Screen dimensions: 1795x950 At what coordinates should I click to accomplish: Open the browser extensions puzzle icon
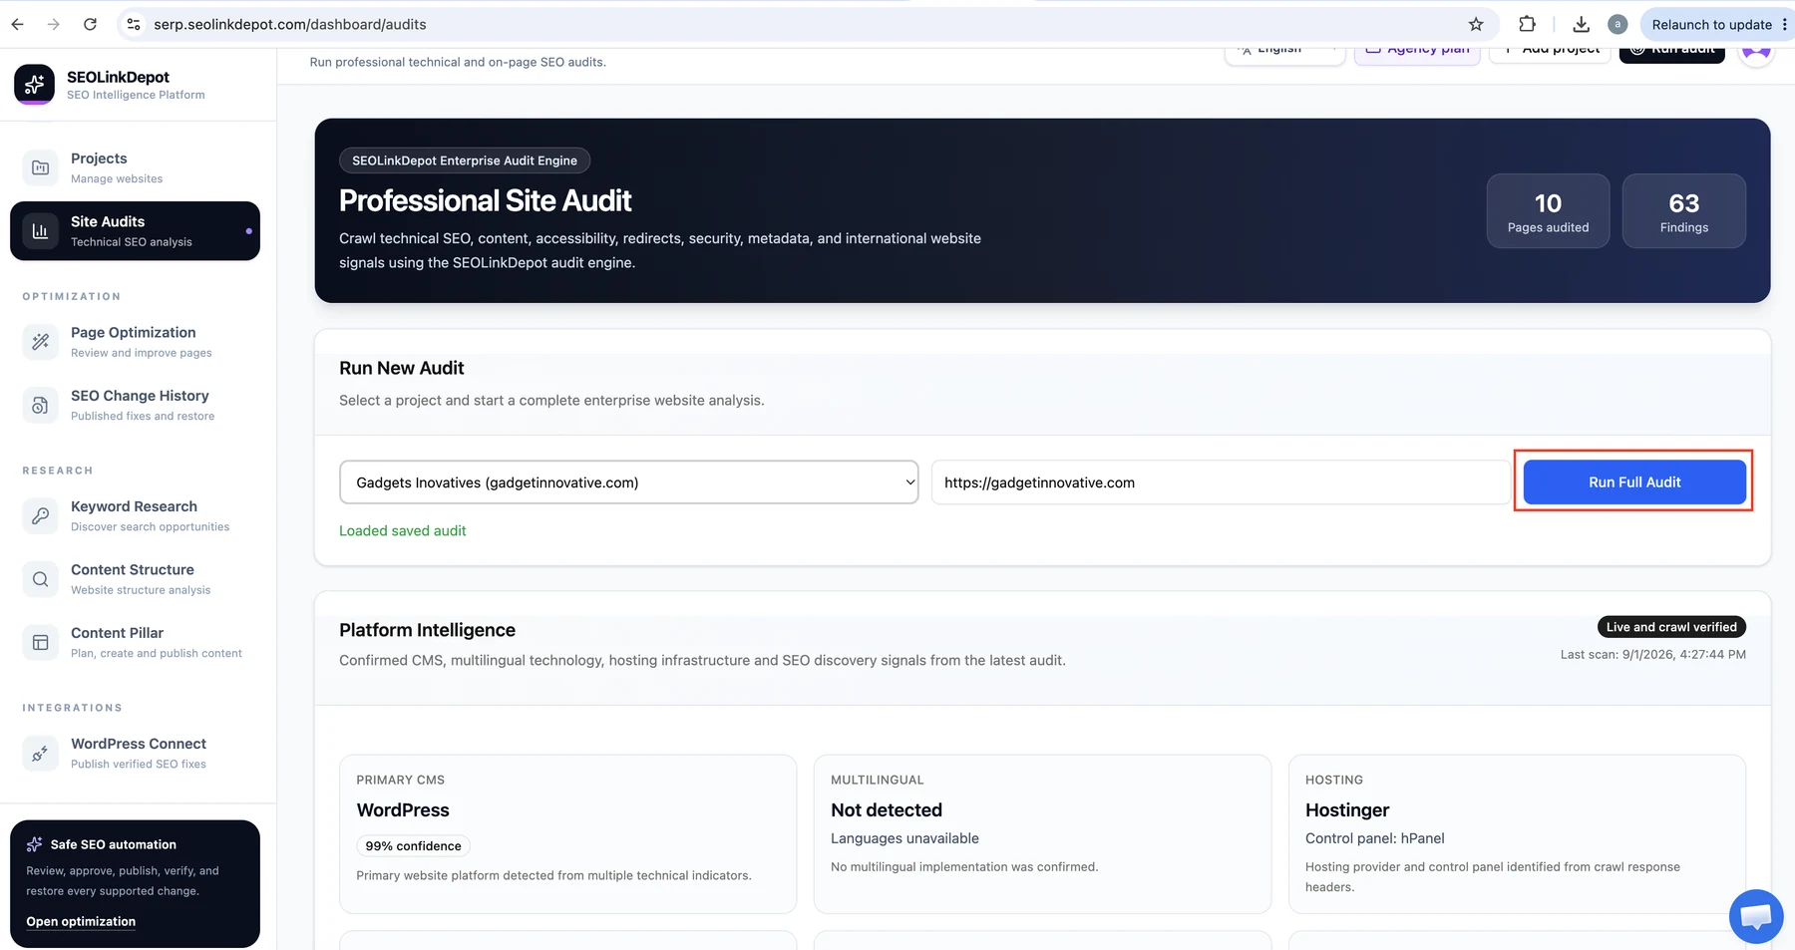[1527, 24]
